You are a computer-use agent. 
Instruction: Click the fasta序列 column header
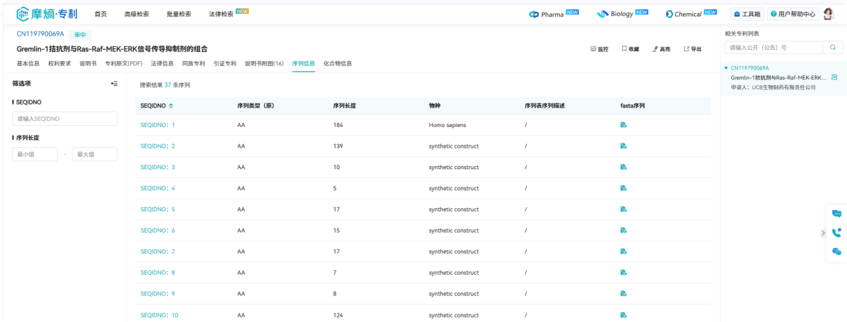[x=632, y=106]
